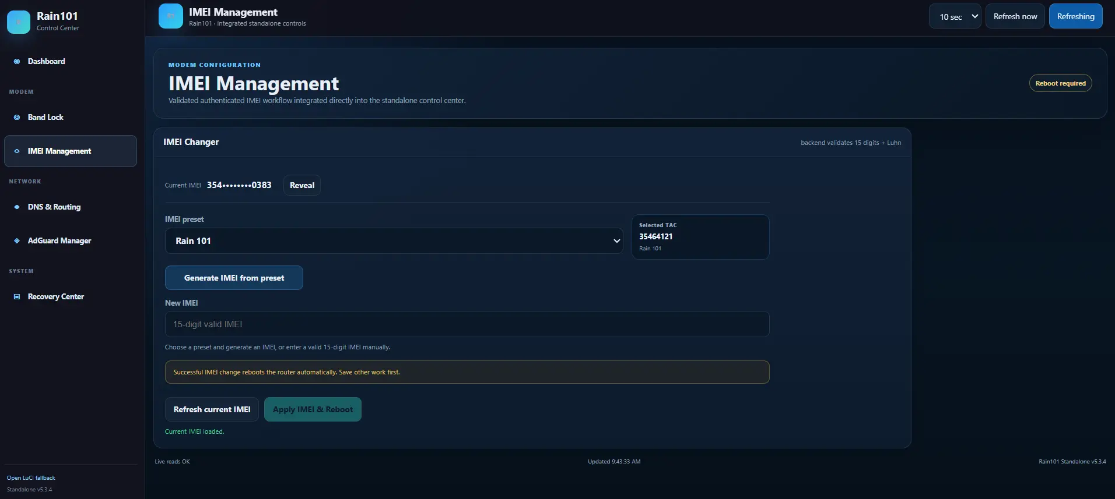The image size is (1115, 499).
Task: Navigate to AdGuard Manager
Action: 71,240
